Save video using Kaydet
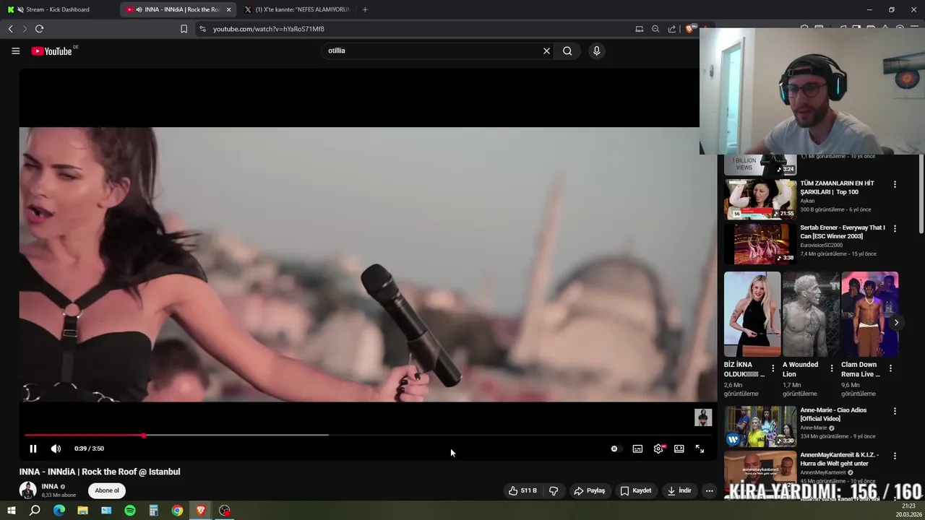 click(x=636, y=490)
